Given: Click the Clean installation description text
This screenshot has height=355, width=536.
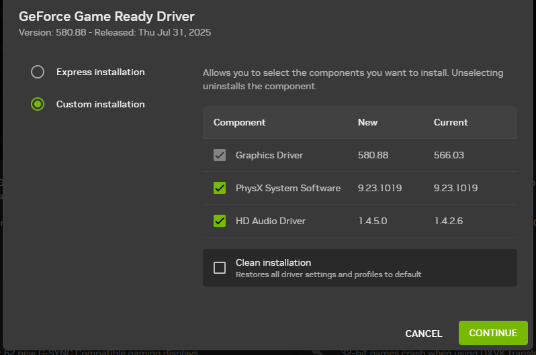Looking at the screenshot, I should (x=328, y=274).
